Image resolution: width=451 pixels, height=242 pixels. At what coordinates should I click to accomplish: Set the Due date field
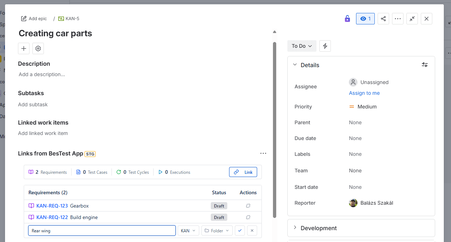[x=355, y=138]
